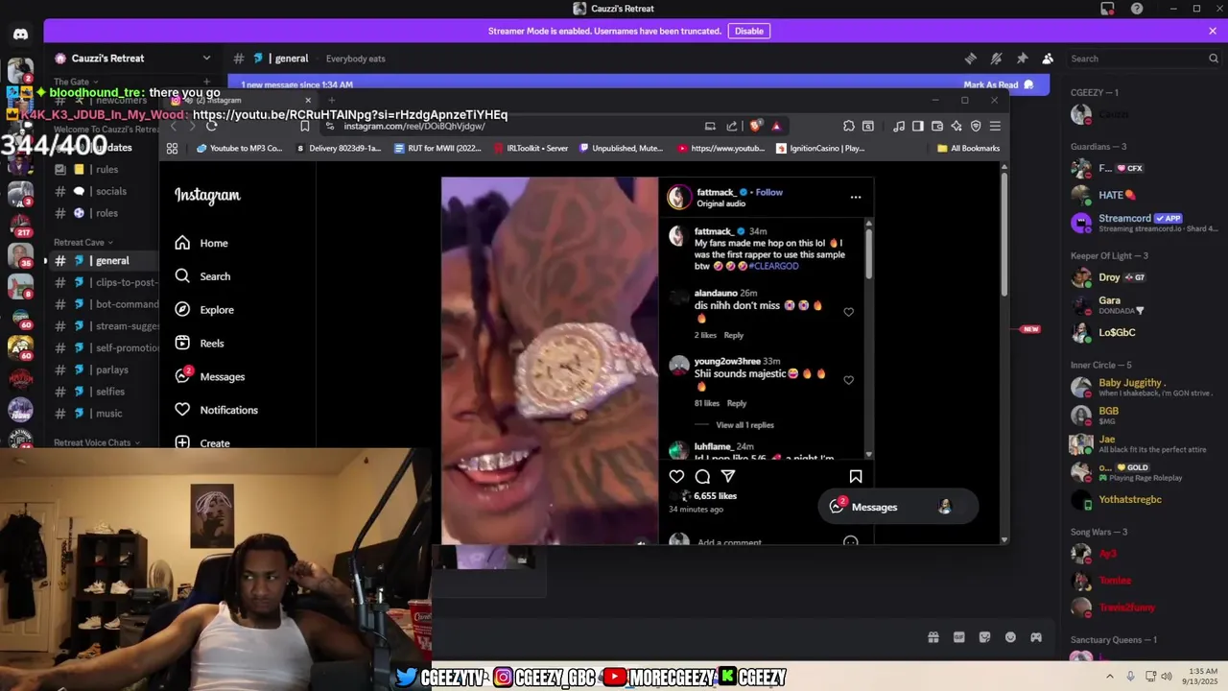This screenshot has height=691, width=1228.
Task: Open Brave VPN shield icon
Action: coord(976,126)
